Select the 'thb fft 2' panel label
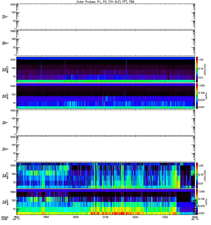The width and height of the screenshot is (211, 225). [x=5, y=43]
